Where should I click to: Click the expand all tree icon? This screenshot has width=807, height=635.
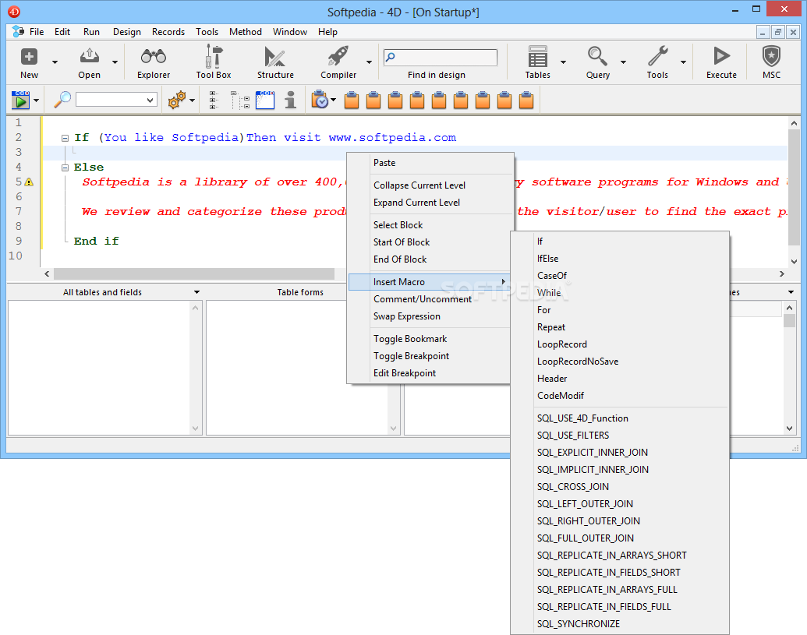tap(240, 100)
